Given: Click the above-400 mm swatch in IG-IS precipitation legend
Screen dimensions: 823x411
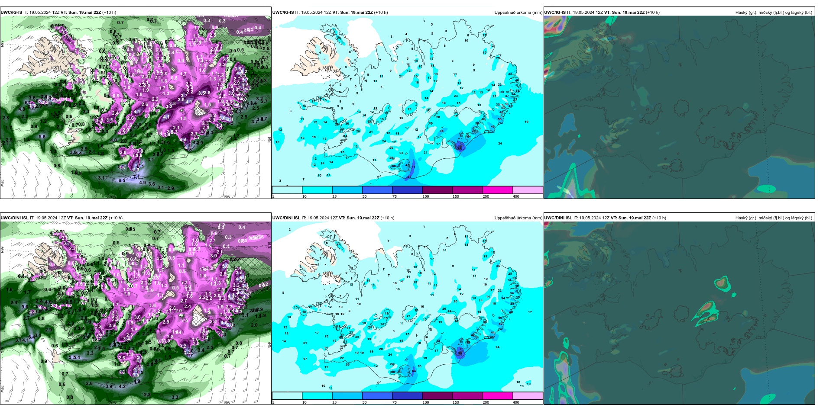Looking at the screenshot, I should (528, 190).
